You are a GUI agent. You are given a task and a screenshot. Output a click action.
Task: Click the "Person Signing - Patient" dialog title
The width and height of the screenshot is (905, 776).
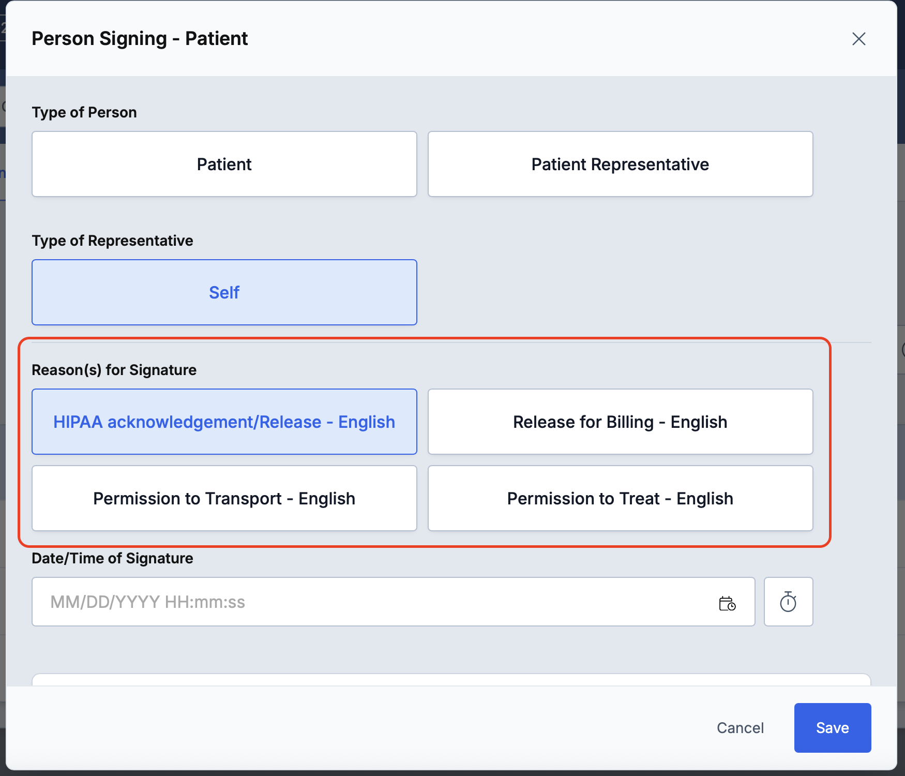coord(140,39)
